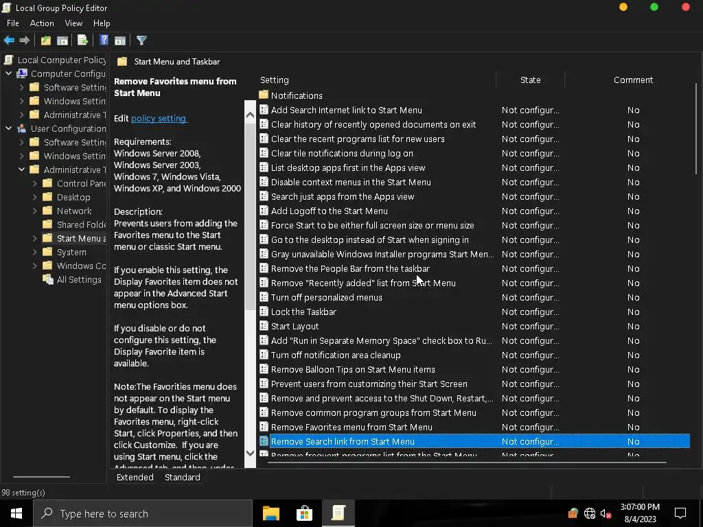Image resolution: width=703 pixels, height=527 pixels.
Task: Open Microsoft Store from the taskbar
Action: 304,513
